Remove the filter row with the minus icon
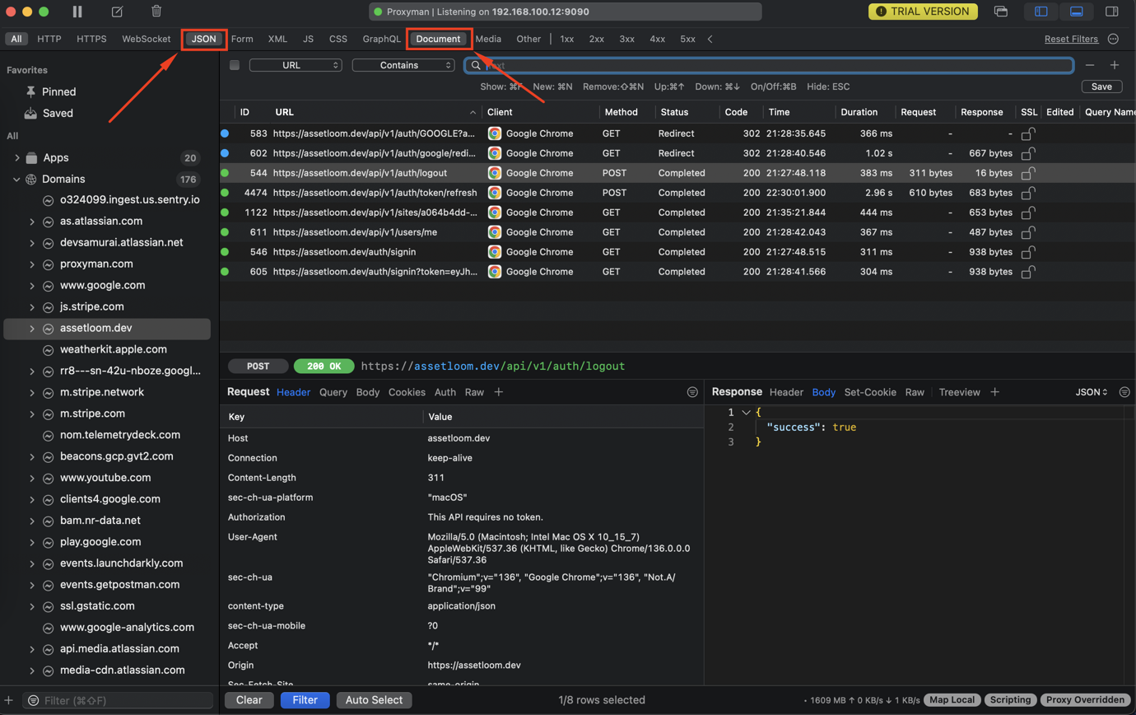 click(1090, 65)
